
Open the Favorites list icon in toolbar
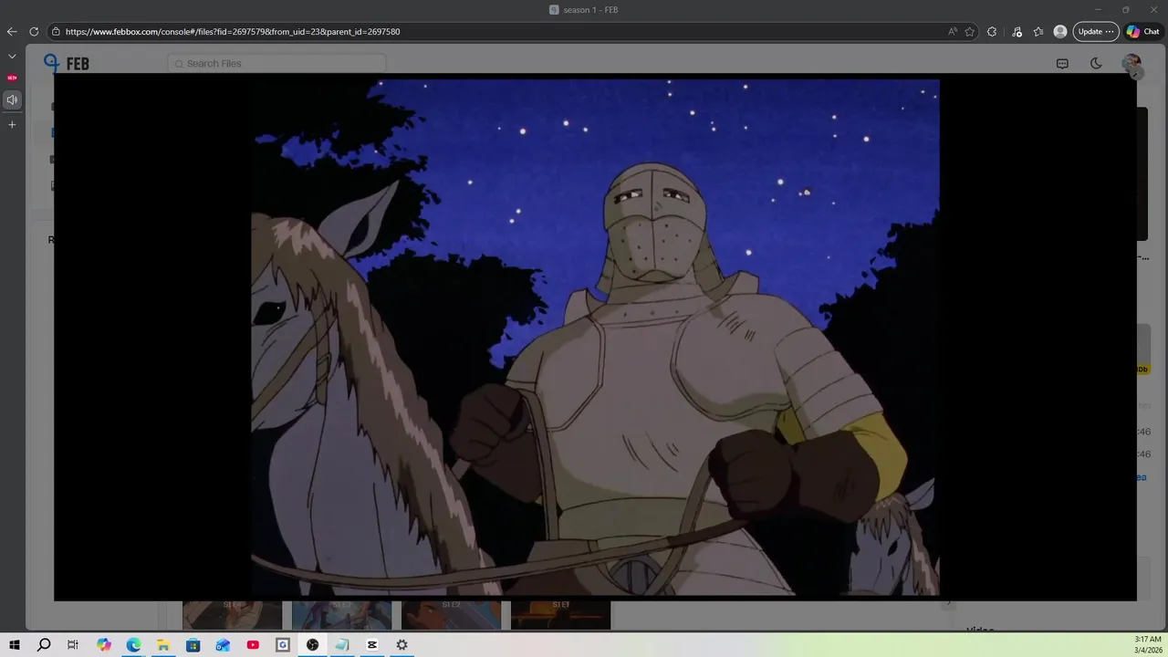[x=1038, y=31]
